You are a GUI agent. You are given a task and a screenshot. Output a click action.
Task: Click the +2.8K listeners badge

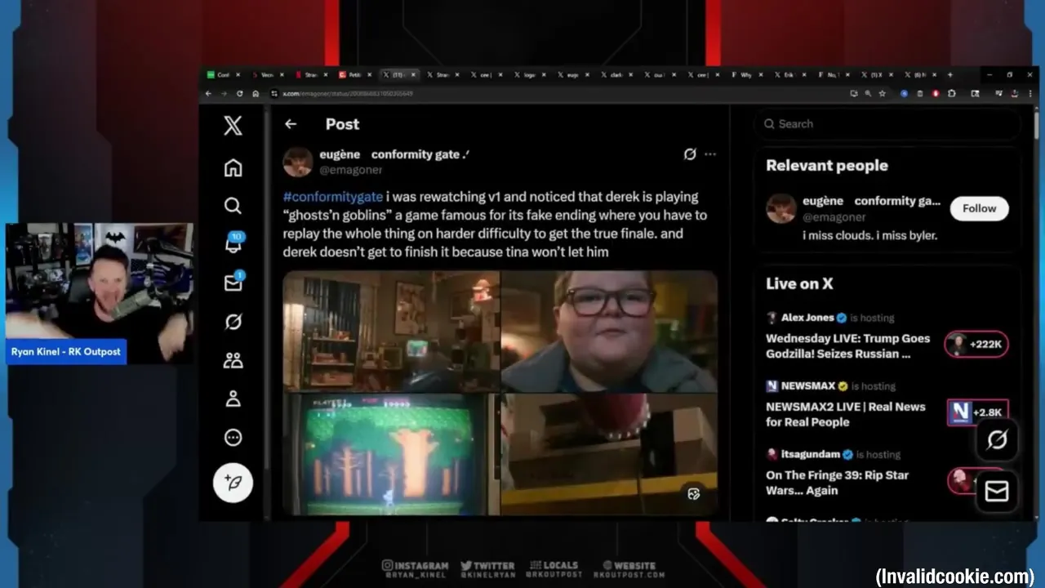pos(977,412)
